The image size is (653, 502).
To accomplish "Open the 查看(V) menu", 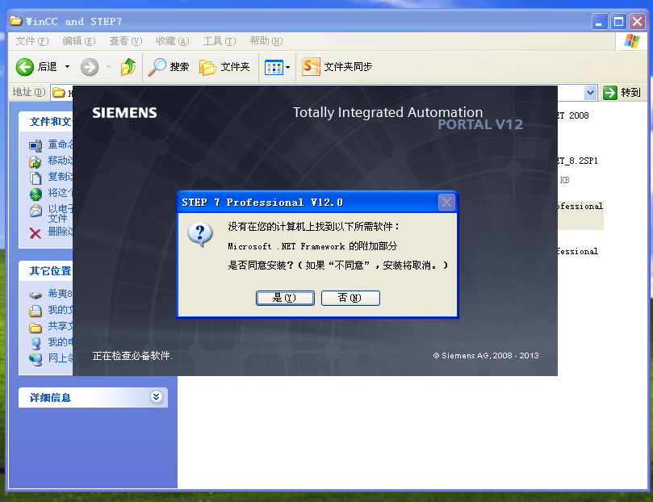I will coord(125,41).
